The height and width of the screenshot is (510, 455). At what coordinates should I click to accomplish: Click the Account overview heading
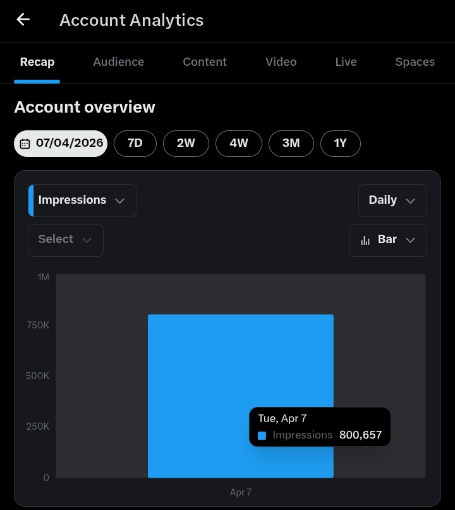click(x=85, y=107)
